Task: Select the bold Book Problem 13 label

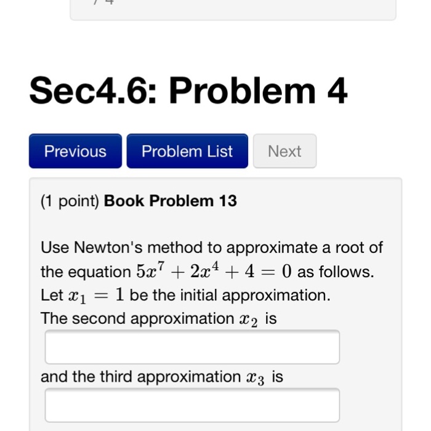Action: [171, 201]
